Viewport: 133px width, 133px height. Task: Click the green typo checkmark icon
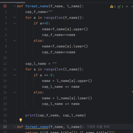pyautogui.click(x=119, y=7)
